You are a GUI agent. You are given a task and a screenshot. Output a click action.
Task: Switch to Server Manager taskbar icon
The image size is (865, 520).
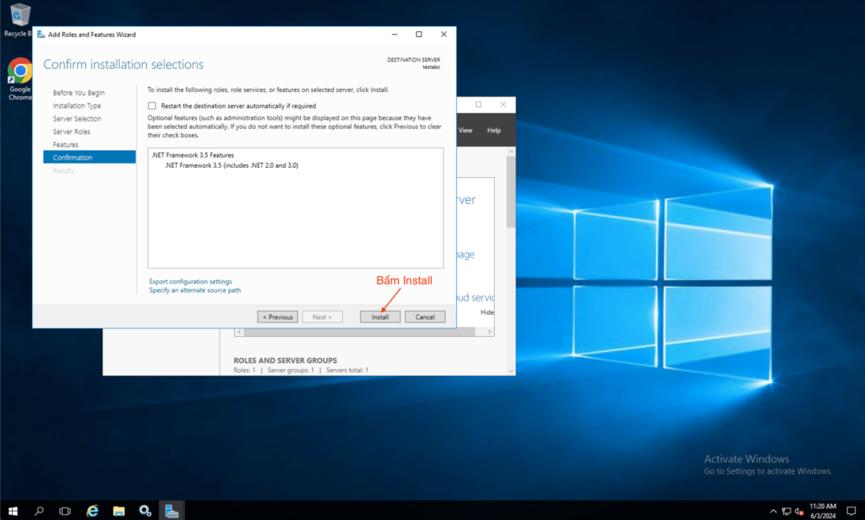[172, 510]
